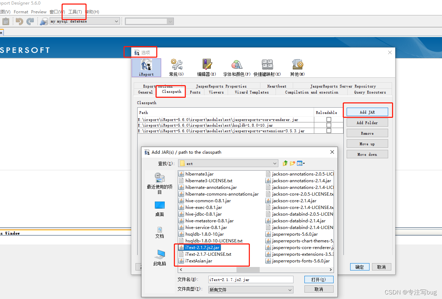Enable Reloadable for jasperreports-core-renderer.jar

[329, 119]
